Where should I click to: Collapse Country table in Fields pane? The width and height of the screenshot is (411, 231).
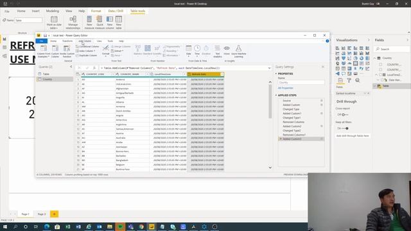(x=375, y=58)
